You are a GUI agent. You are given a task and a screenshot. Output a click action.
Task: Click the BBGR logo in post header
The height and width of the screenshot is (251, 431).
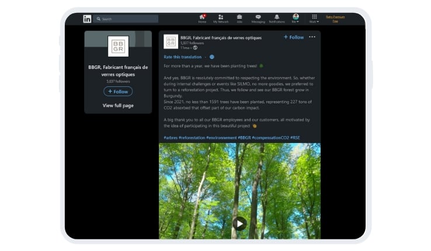point(171,41)
